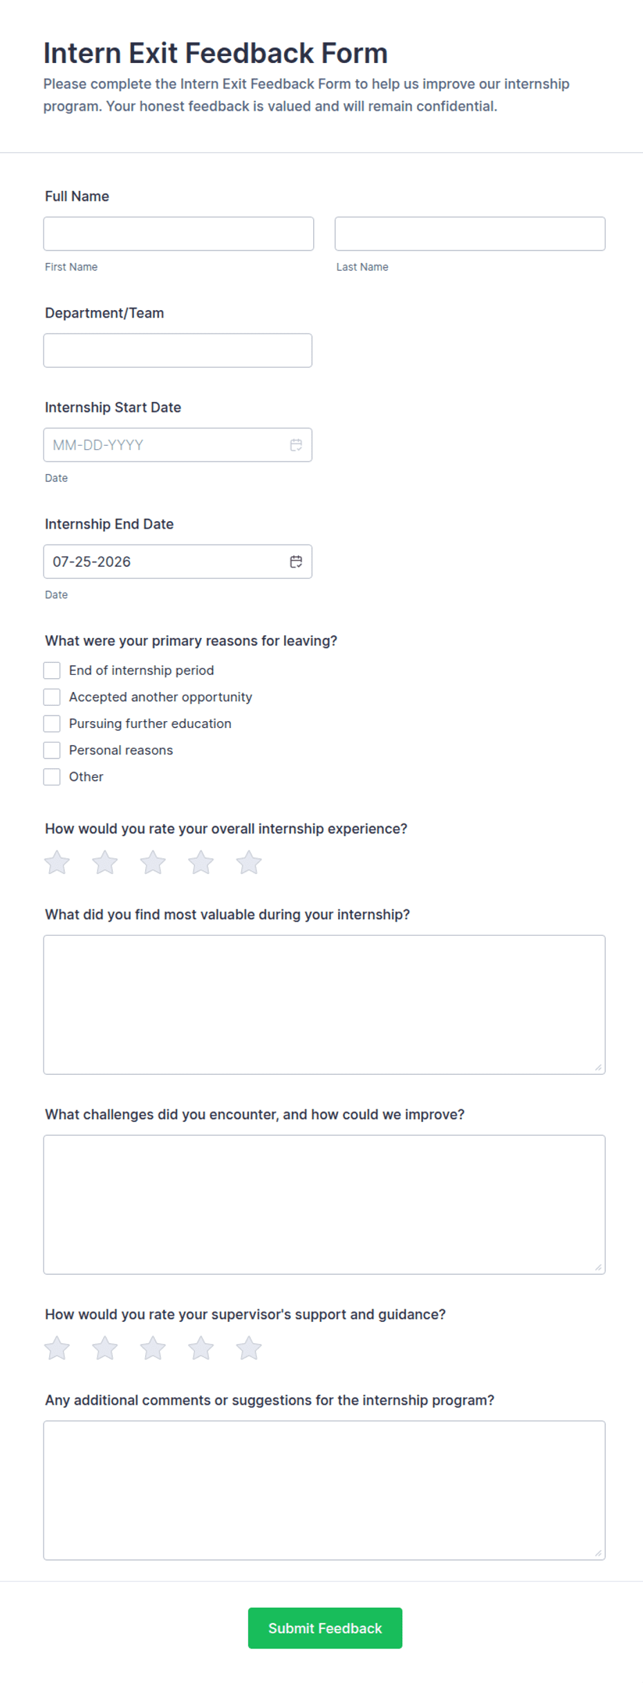The width and height of the screenshot is (643, 1683).
Task: Check End of internship period option
Action: pos(52,671)
